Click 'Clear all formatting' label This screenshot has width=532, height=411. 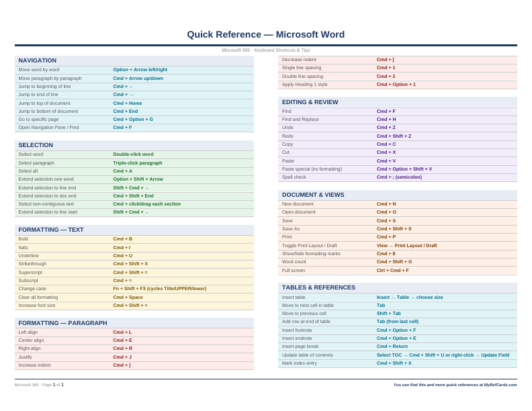tap(38, 298)
